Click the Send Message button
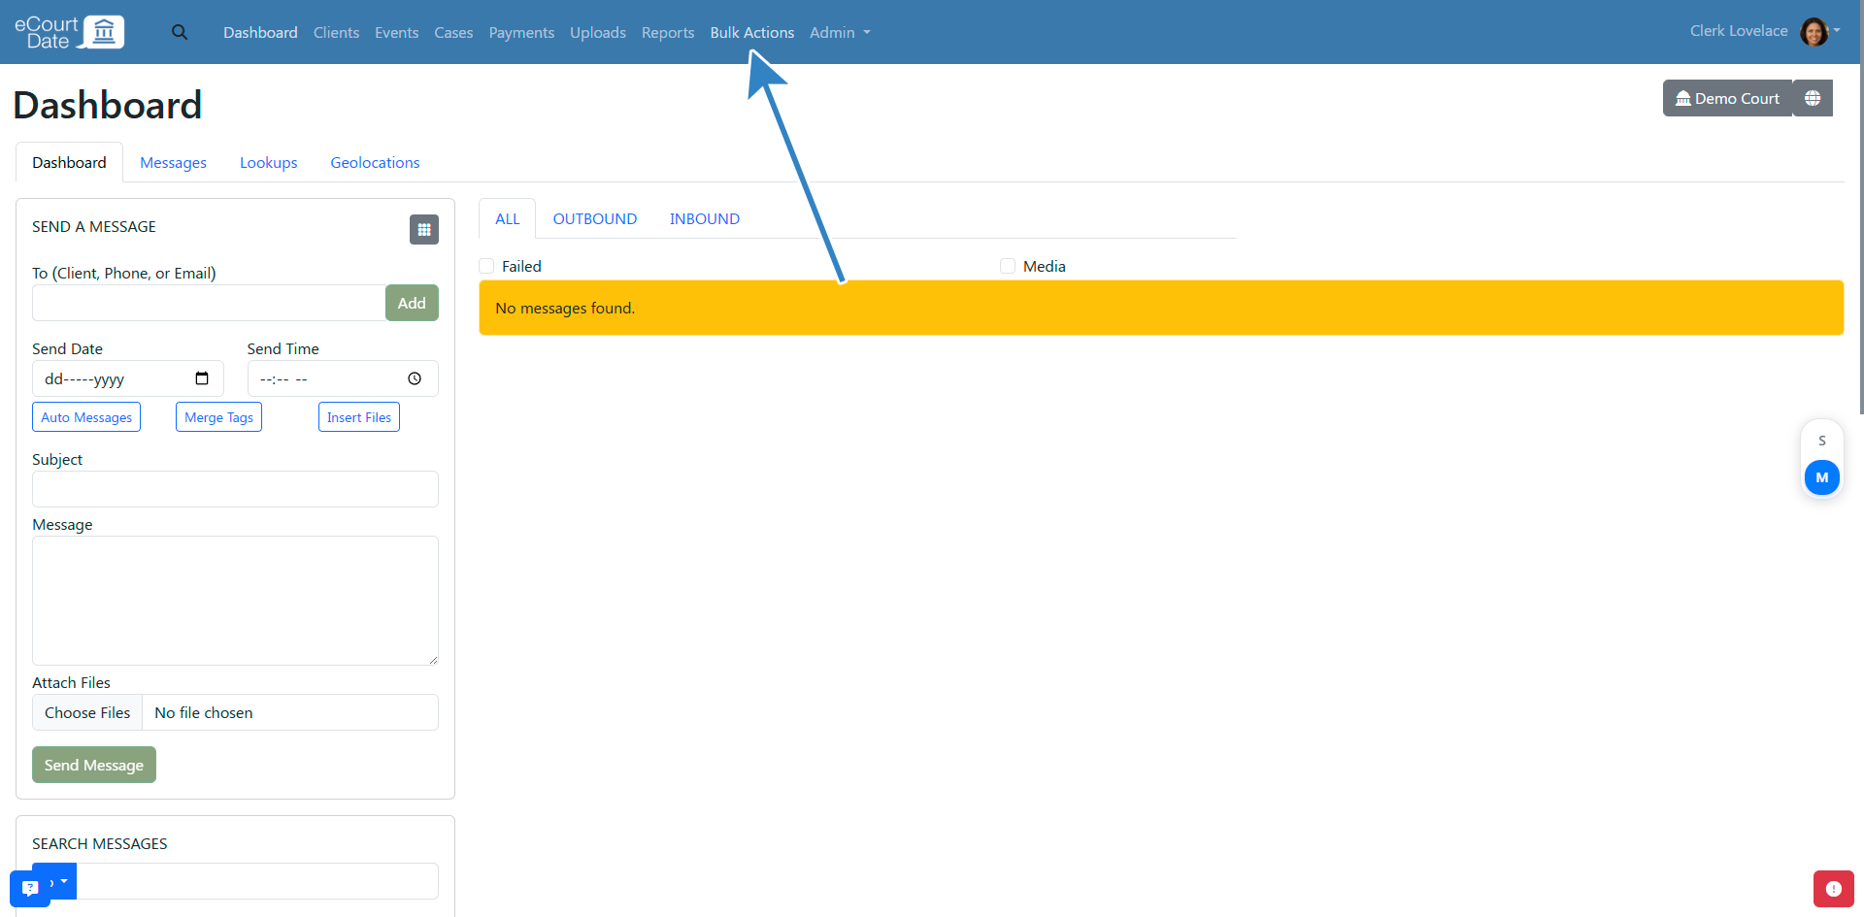 [x=94, y=765]
